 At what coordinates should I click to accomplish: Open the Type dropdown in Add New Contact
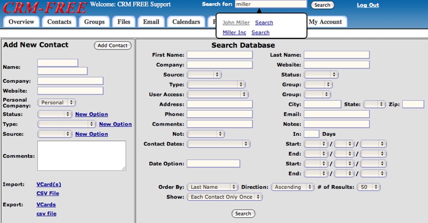(x=66, y=124)
